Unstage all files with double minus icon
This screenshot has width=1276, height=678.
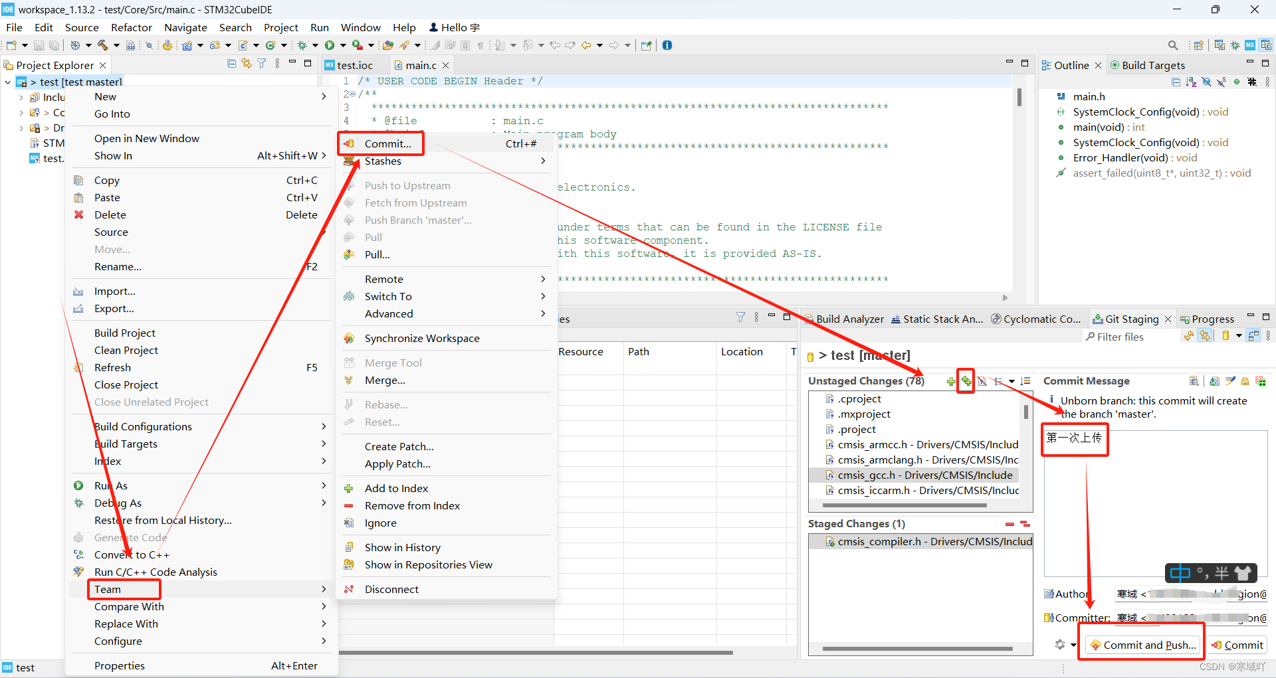1025,524
